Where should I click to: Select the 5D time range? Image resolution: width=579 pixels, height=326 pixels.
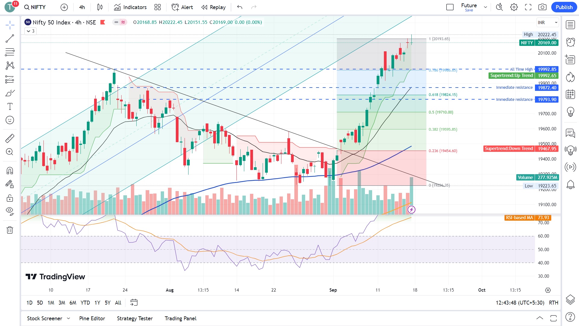click(40, 302)
